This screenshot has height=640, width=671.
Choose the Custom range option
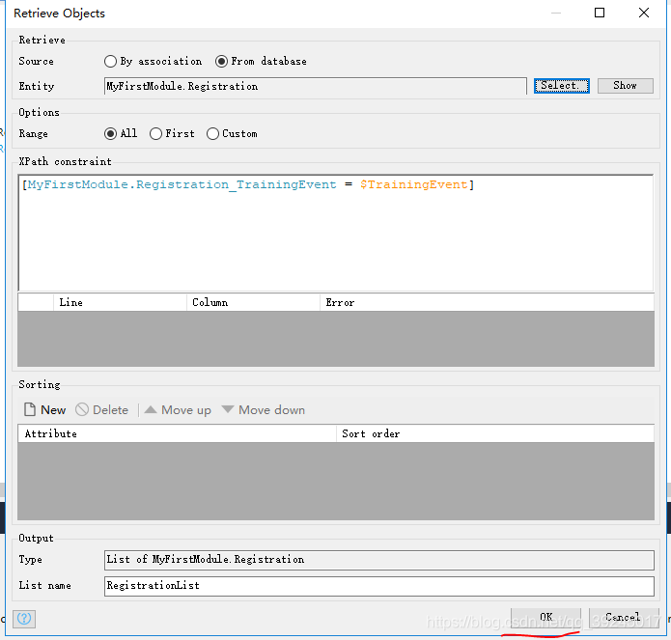point(213,134)
